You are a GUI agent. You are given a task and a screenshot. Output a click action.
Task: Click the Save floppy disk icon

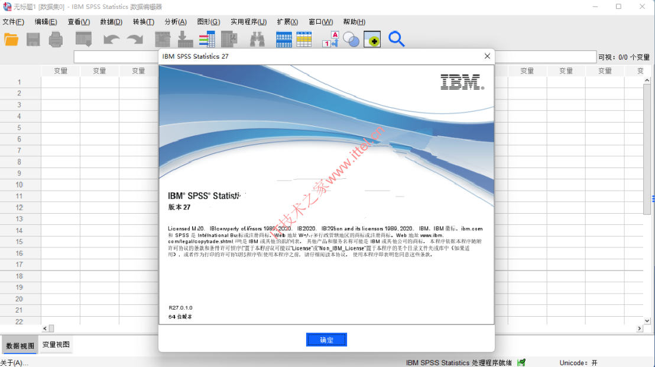pyautogui.click(x=34, y=39)
